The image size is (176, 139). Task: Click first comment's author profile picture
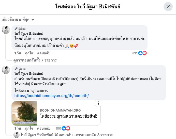[x=6, y=30]
